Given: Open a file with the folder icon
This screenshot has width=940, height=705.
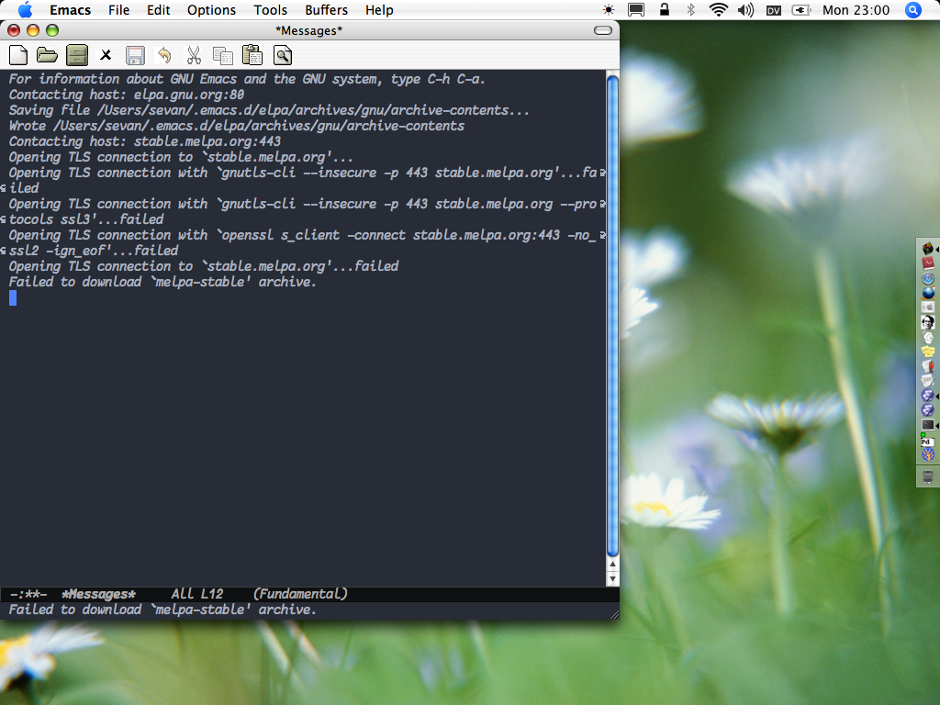Looking at the screenshot, I should click(x=47, y=55).
